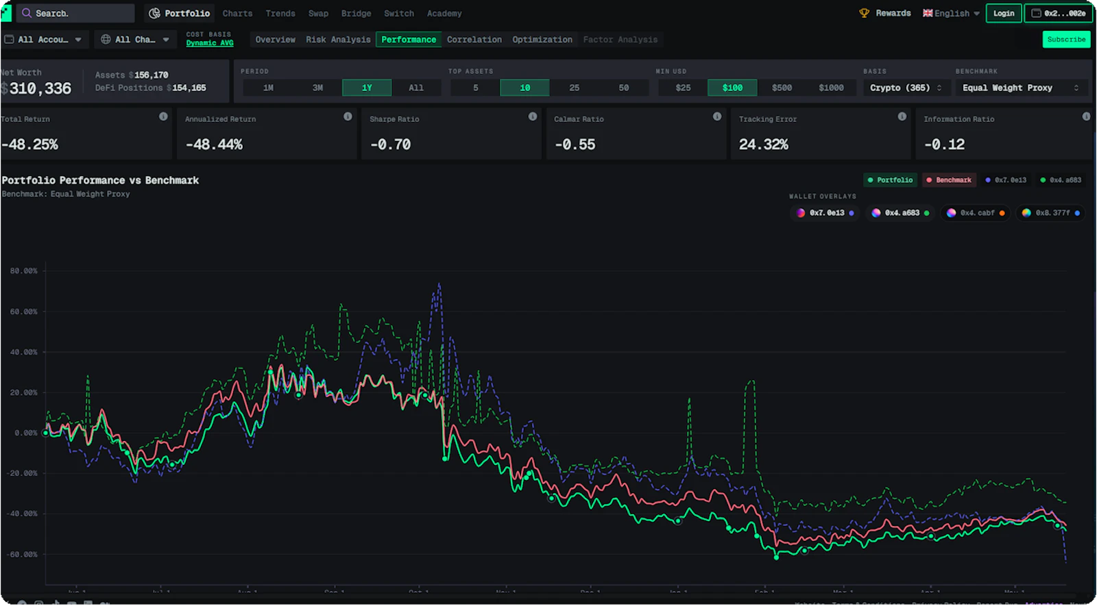Click the wallet icon next to 0x2...002e
The width and height of the screenshot is (1097, 606).
1036,13
